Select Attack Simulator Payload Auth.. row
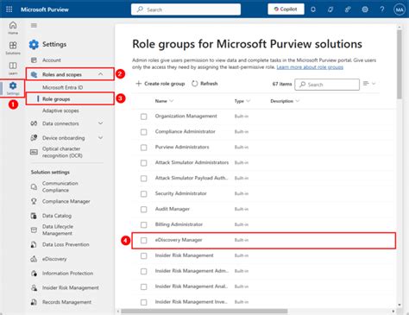This screenshot has width=409, height=315. tap(264, 178)
